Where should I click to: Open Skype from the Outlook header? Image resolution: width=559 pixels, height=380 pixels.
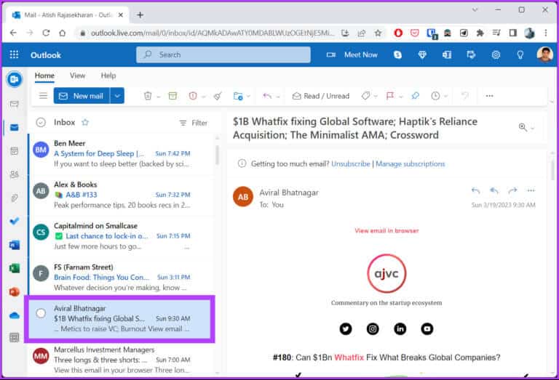397,54
